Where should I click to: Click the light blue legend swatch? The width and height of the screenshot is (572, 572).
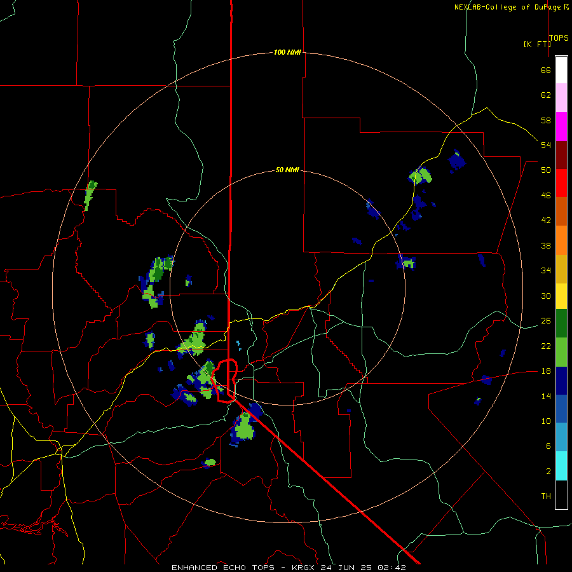click(561, 437)
